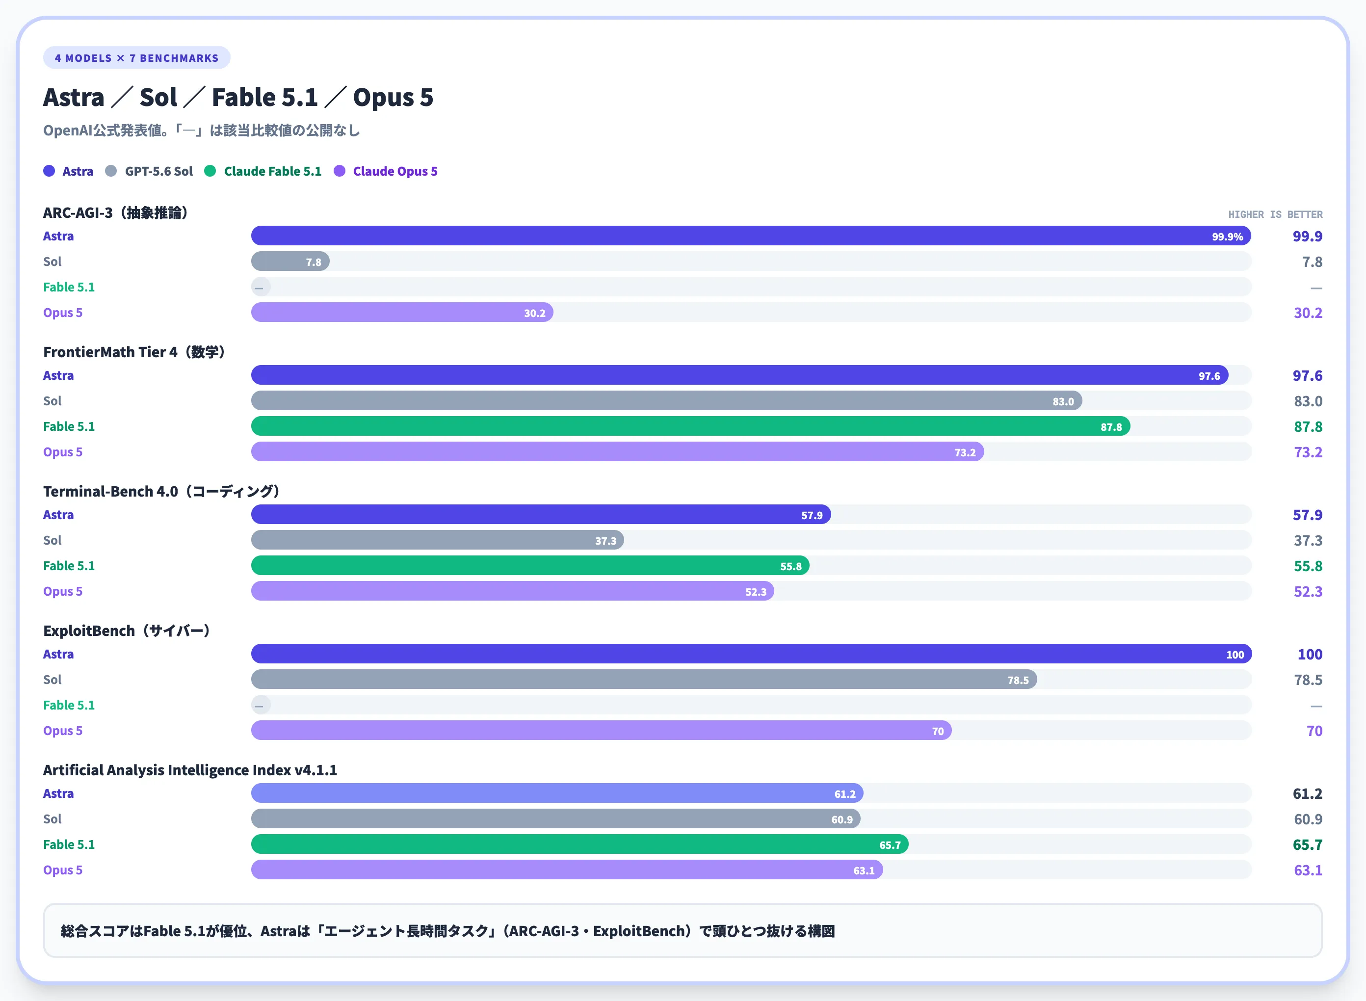Click the right-column score '65.7' for Intelligence Index Fable 5.1
Screen dimensions: 1366x1001
(1307, 844)
